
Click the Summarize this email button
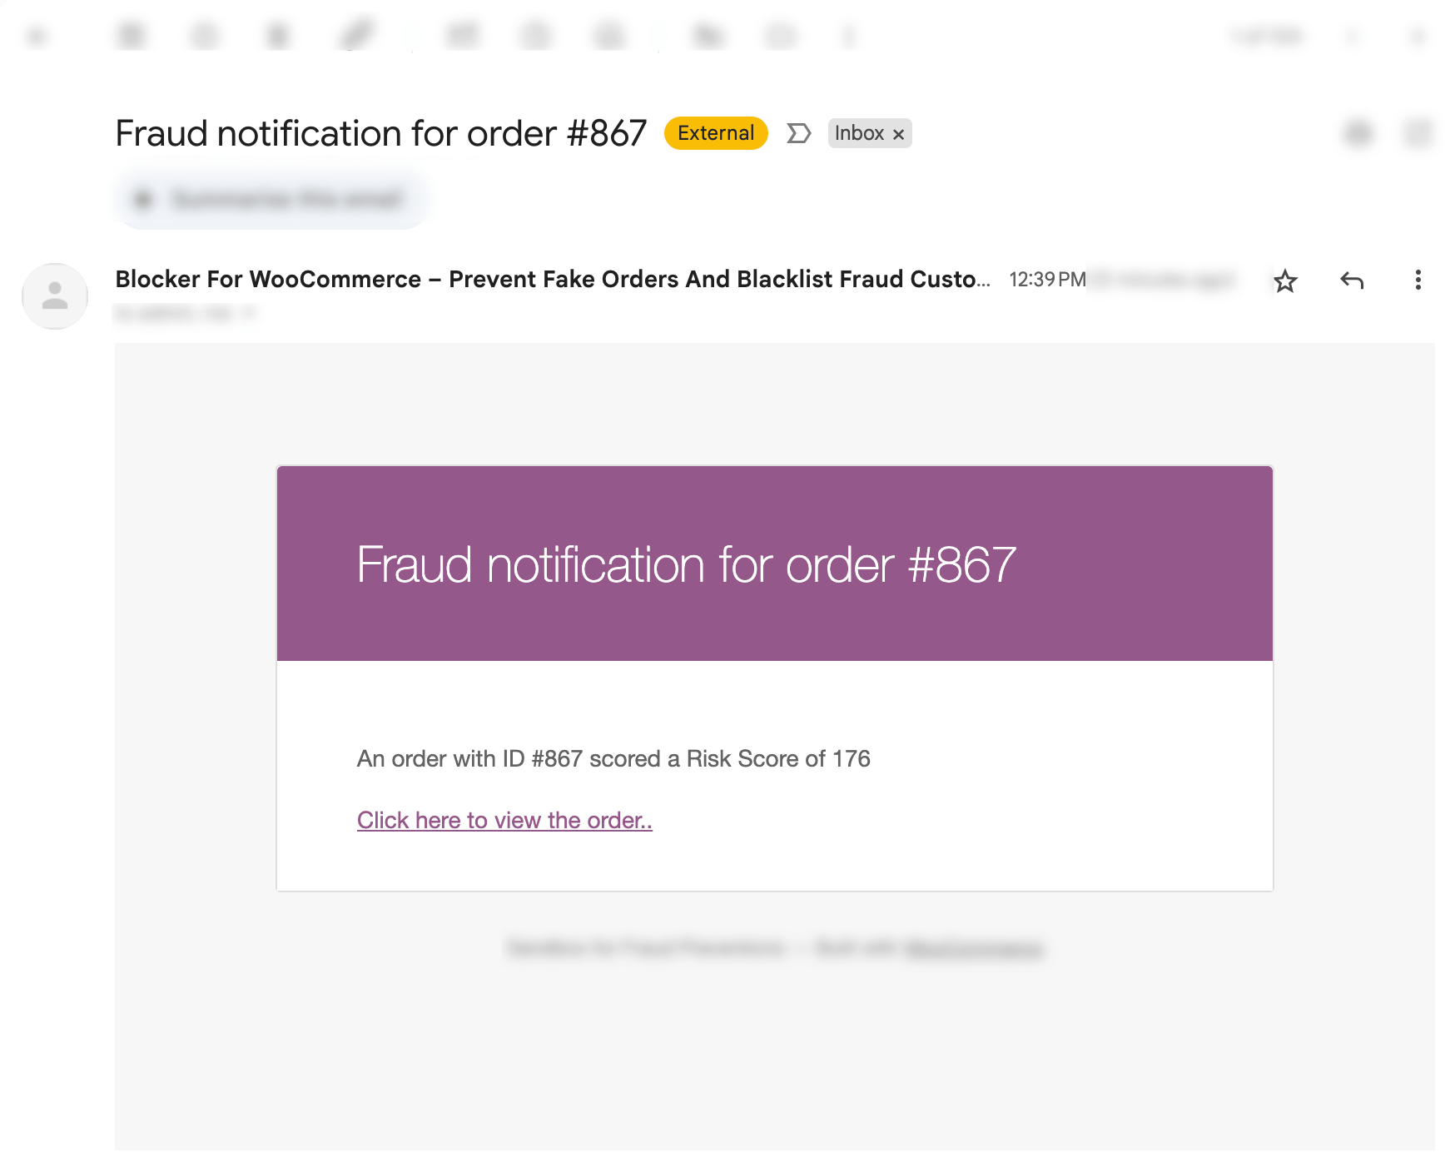(271, 199)
